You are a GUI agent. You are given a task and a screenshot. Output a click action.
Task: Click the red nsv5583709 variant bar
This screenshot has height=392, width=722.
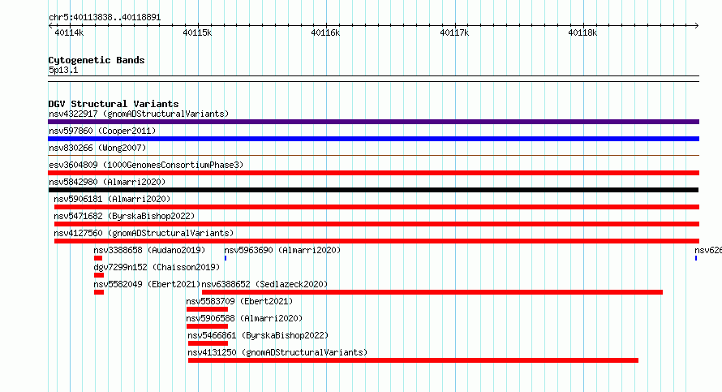click(207, 309)
